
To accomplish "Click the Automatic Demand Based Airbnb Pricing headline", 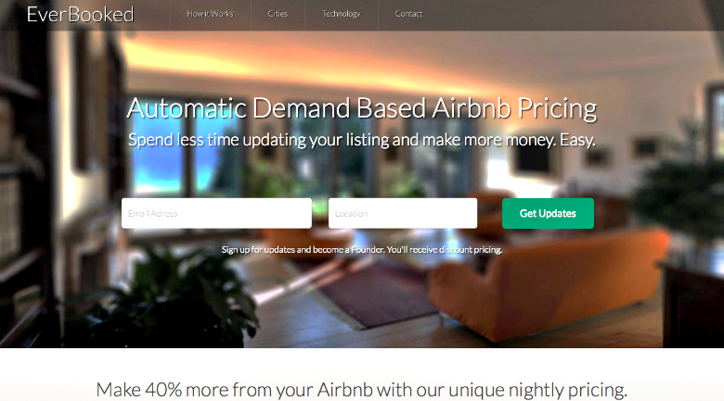I will (362, 108).
